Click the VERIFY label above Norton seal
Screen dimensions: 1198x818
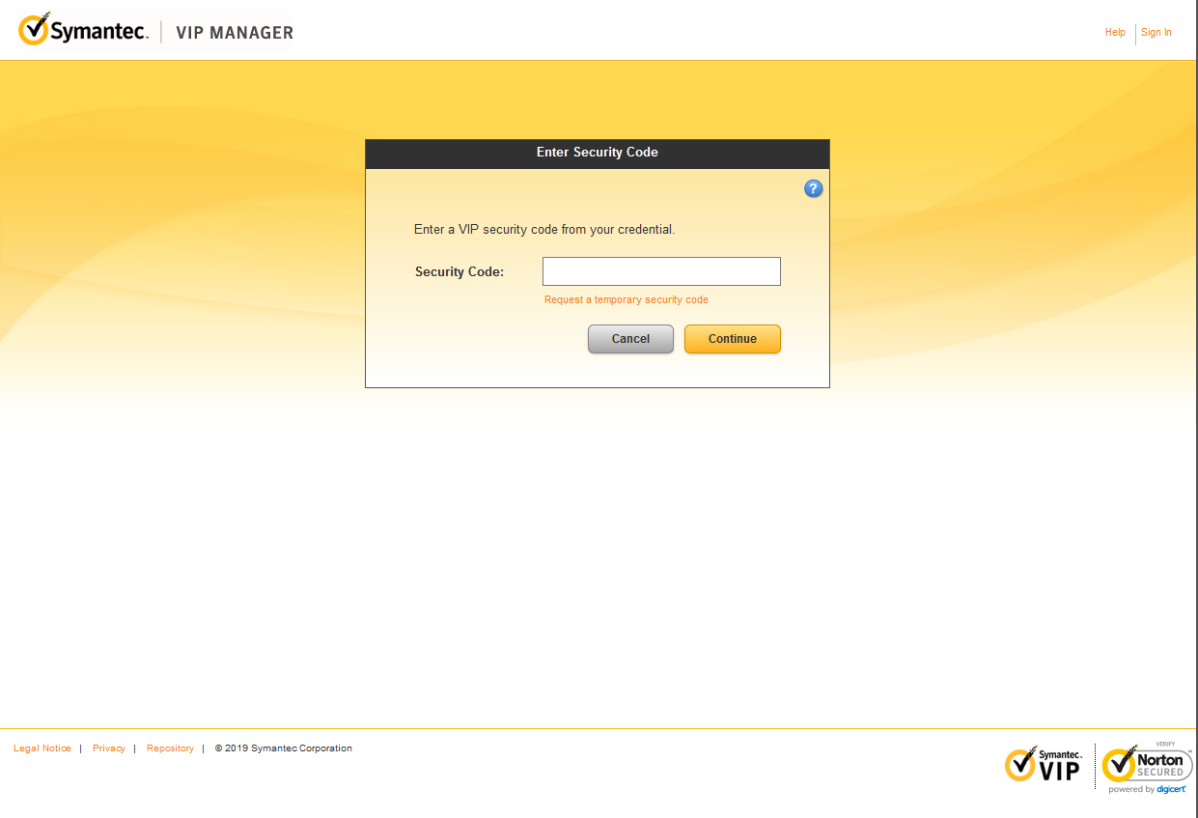(x=1165, y=744)
